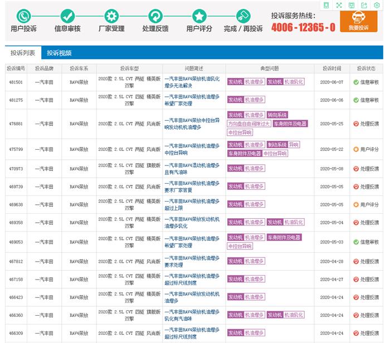Click the 投诉编号 column header
Screen dimensions: 390x343
tap(16, 68)
